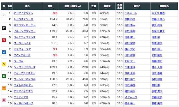
Task: Click the 単勝 column header
Action: [x=50, y=6]
